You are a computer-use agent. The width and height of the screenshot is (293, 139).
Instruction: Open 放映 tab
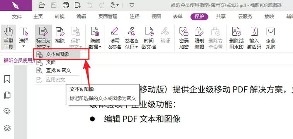coord(269,17)
